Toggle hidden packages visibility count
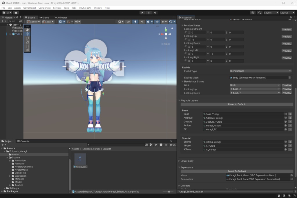Image resolution: width=297 pixels, height=198 pixels. (x=173, y=145)
